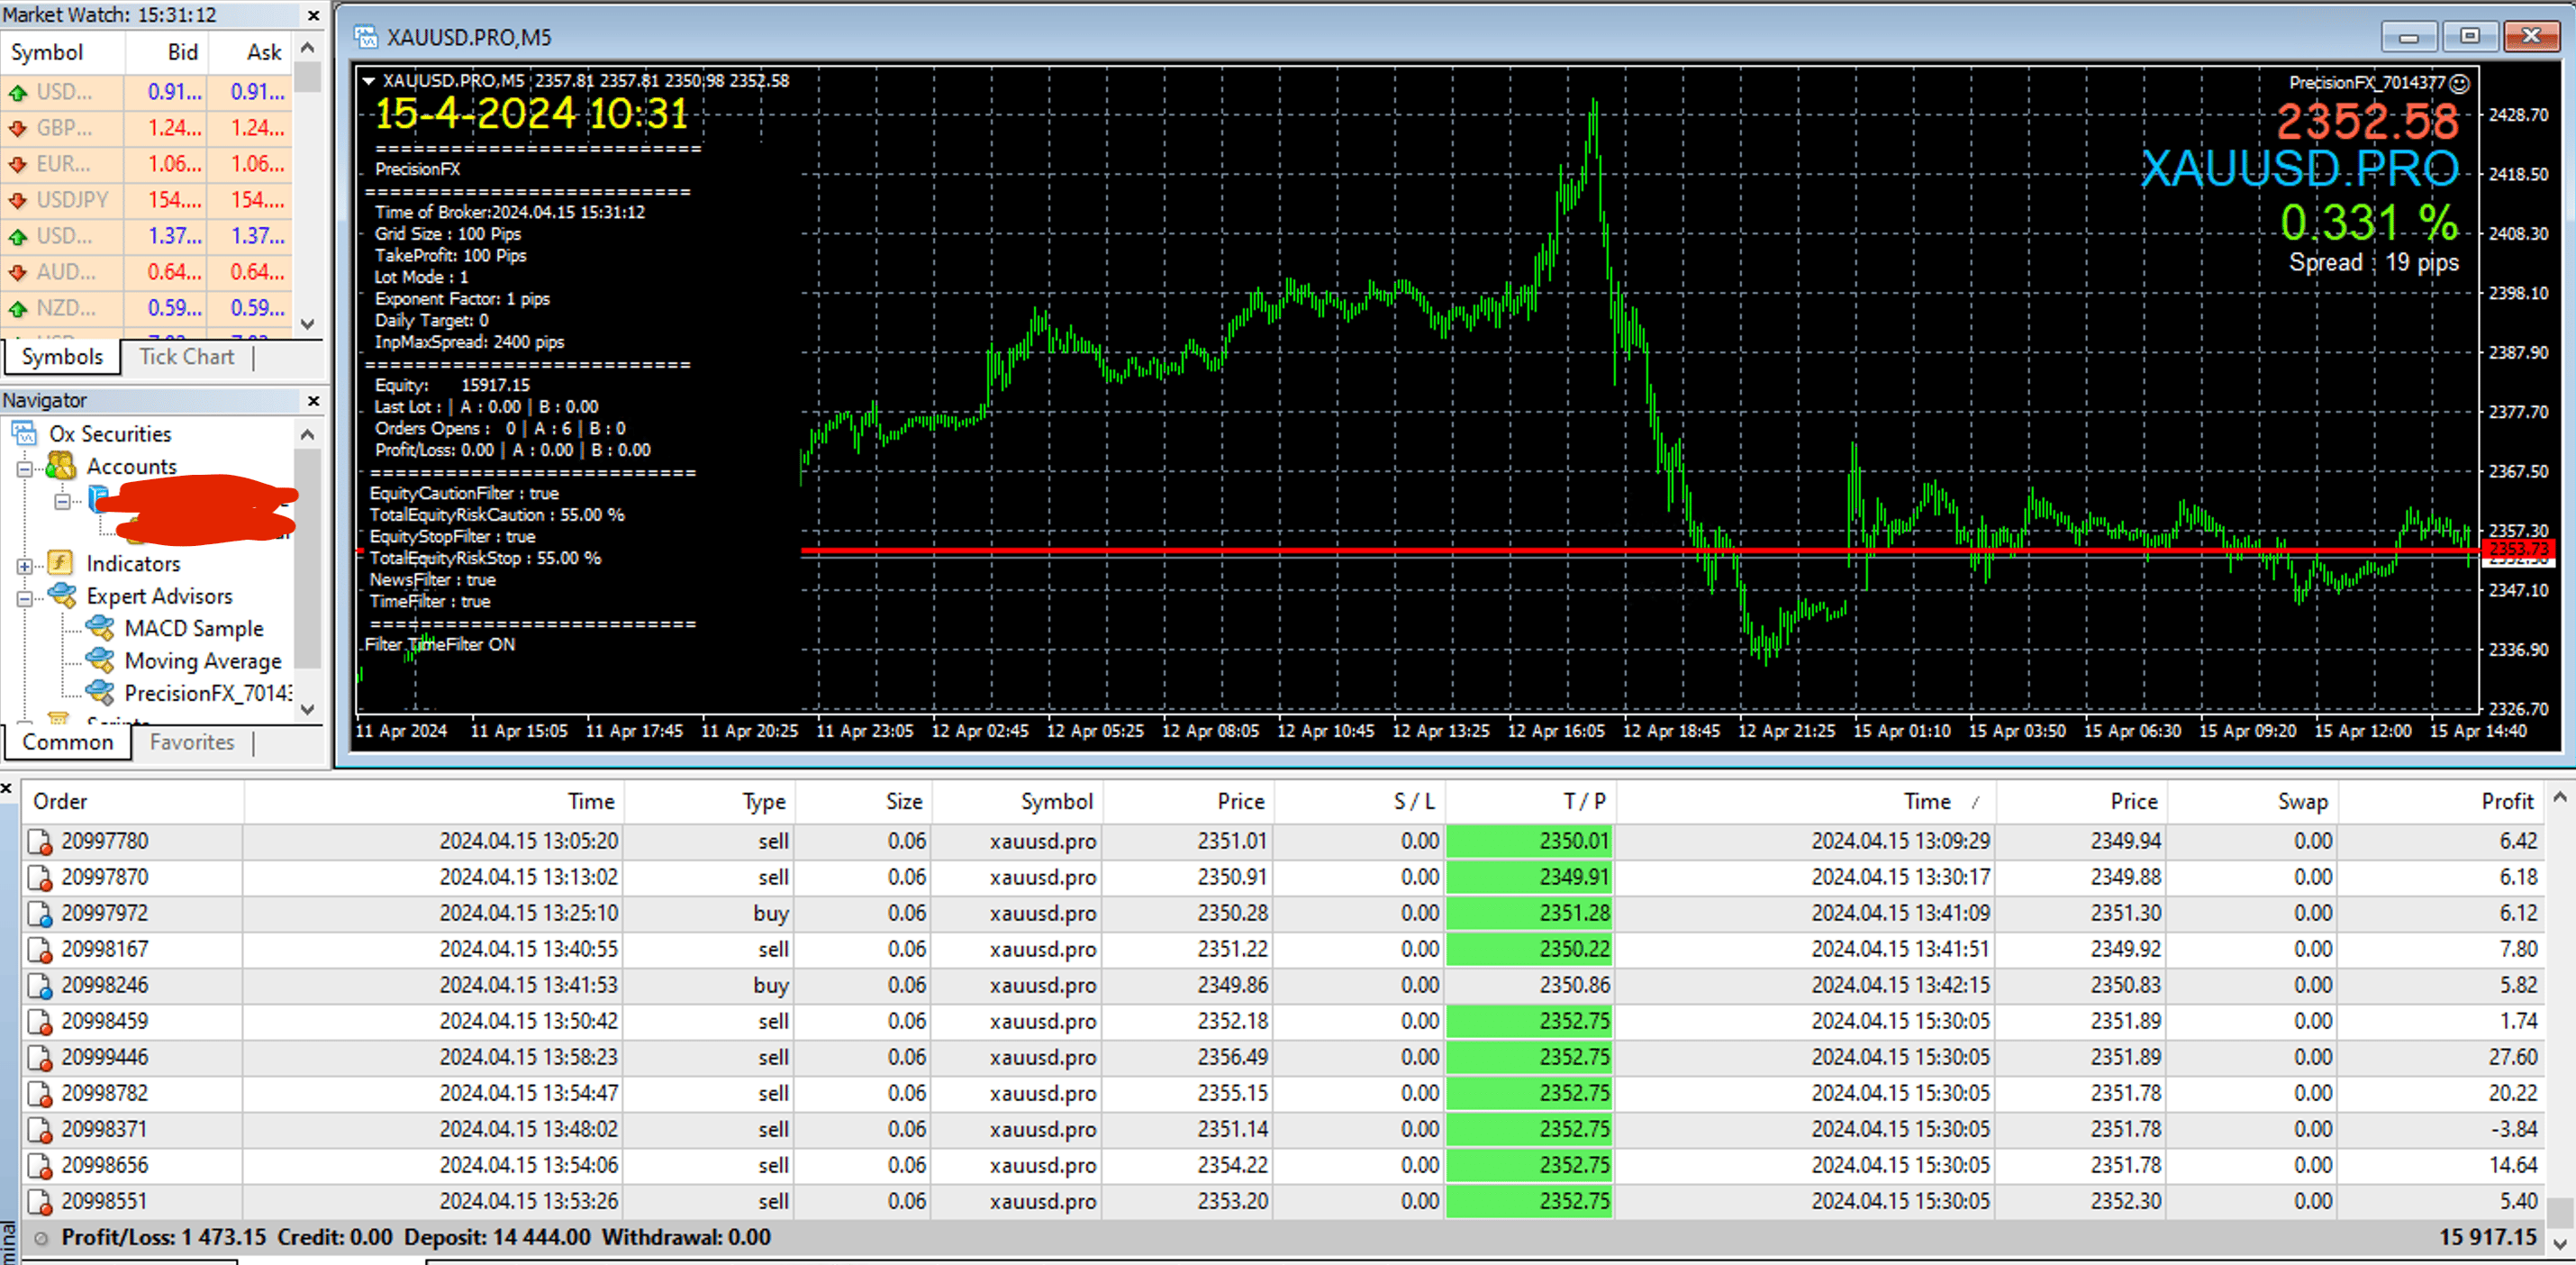Sort orders by the Profit column header
This screenshot has height=1265, width=2576.
(2438, 801)
